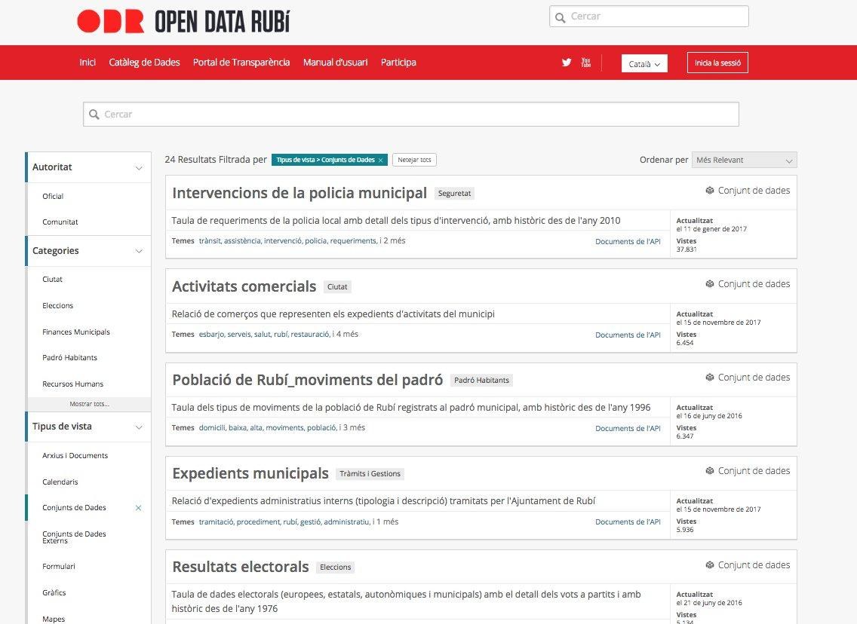Screen dimensions: 857x624
Task: Click the magnifier icon in the top search box
Action: [x=560, y=17]
